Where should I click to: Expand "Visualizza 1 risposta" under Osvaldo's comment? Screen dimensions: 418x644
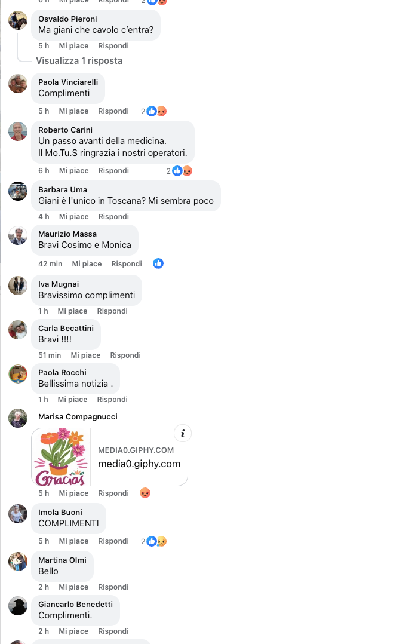[79, 61]
